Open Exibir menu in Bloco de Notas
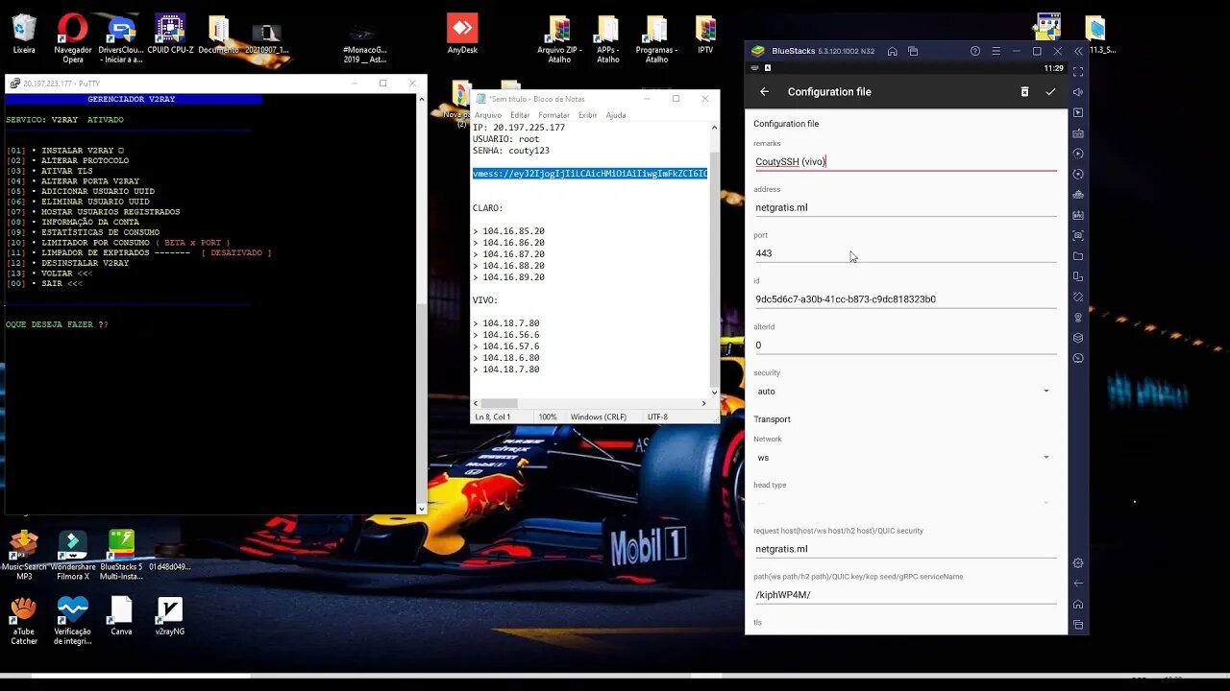Viewport: 1230px width, 691px height. [x=587, y=115]
